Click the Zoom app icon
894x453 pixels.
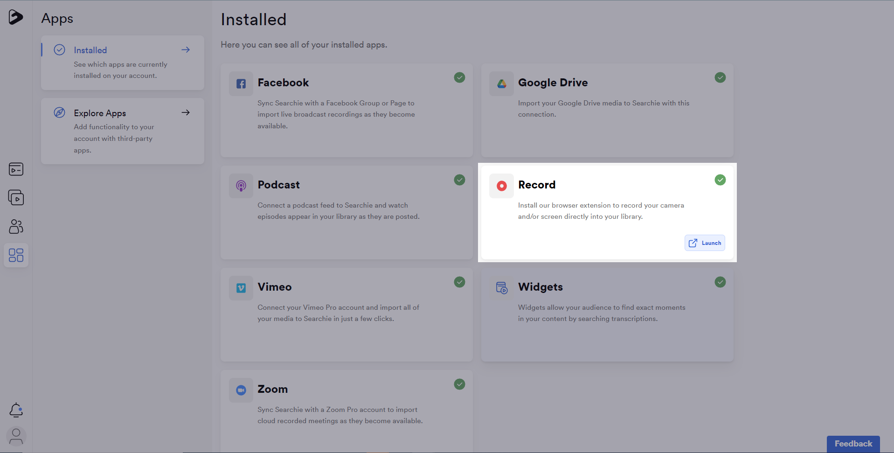point(241,390)
